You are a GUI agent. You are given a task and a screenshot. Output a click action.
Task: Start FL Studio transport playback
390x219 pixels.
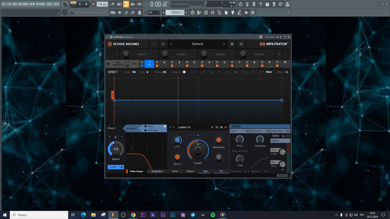pyautogui.click(x=80, y=4)
